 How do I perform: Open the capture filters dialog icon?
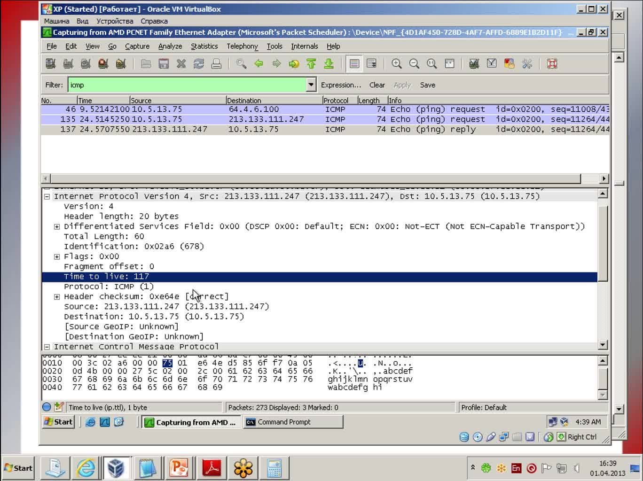click(474, 64)
